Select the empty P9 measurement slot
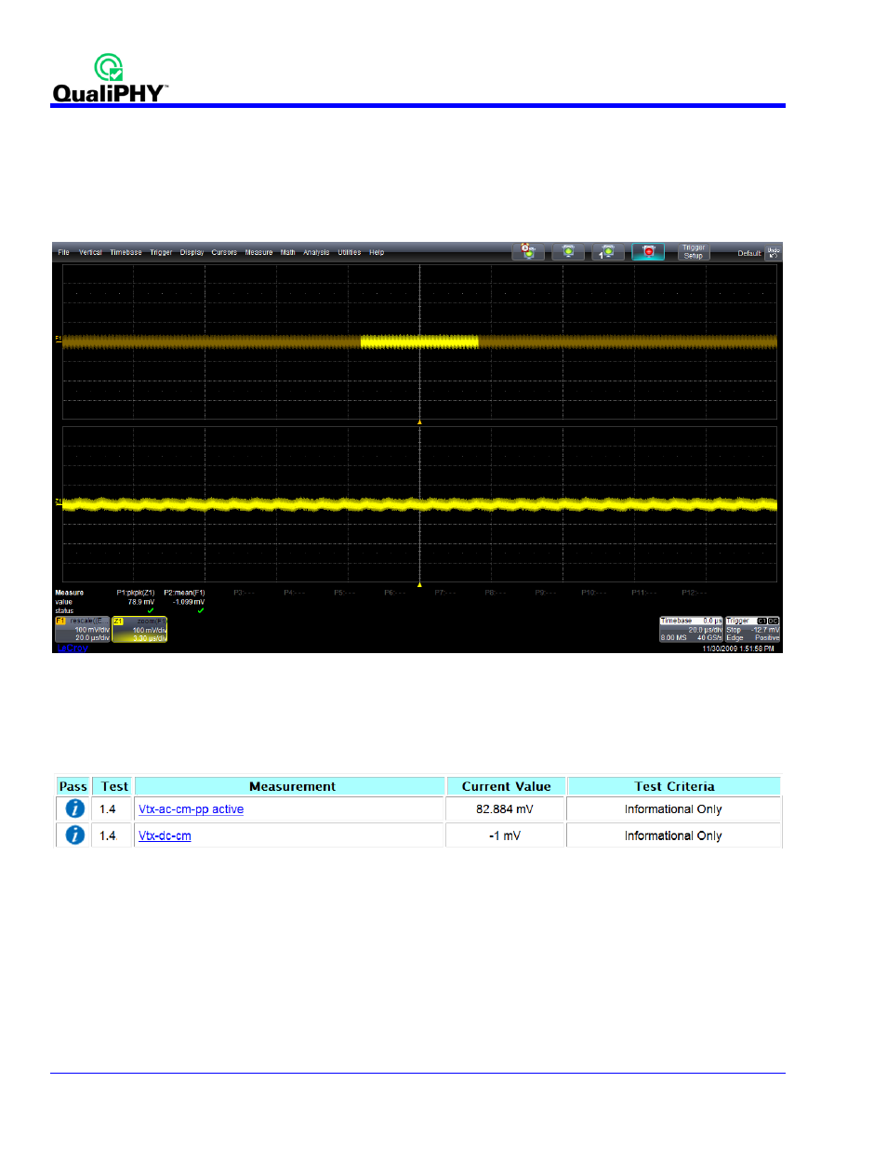 545,593
